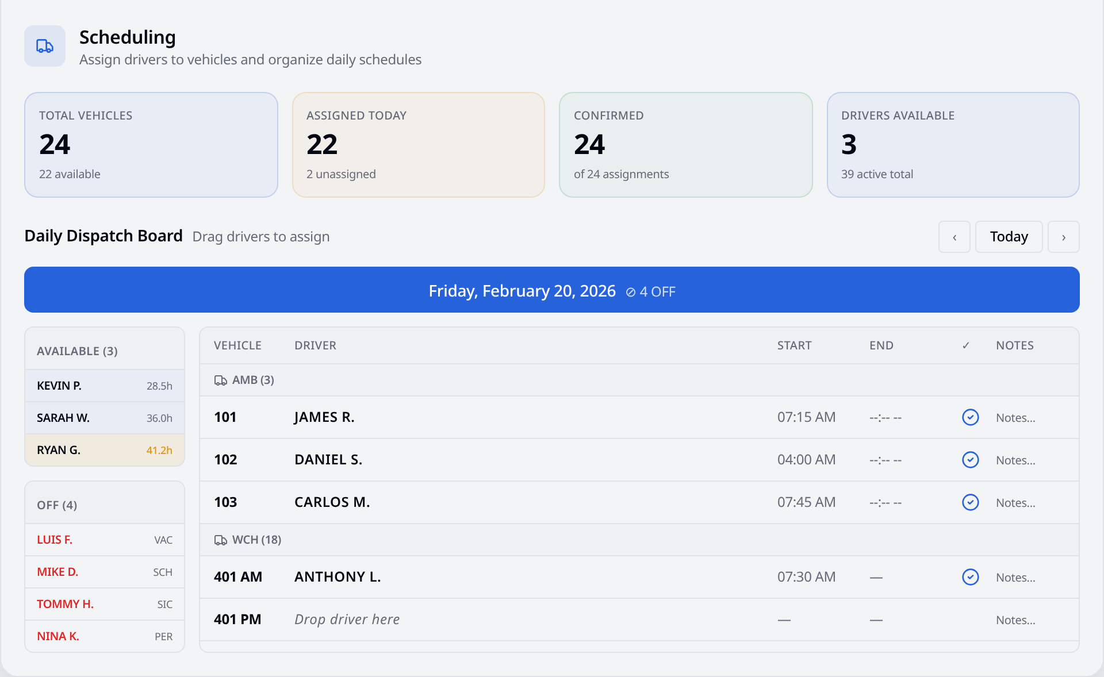Select available driver KEVIN P.
This screenshot has height=677, width=1104.
point(105,386)
